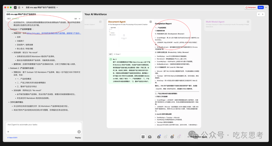The image size is (272, 146).
Task: Open the inbox tray view icon
Action: 150,137
